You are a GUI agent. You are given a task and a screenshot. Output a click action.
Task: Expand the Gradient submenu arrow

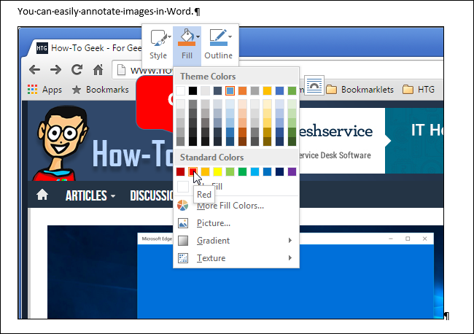(x=290, y=241)
